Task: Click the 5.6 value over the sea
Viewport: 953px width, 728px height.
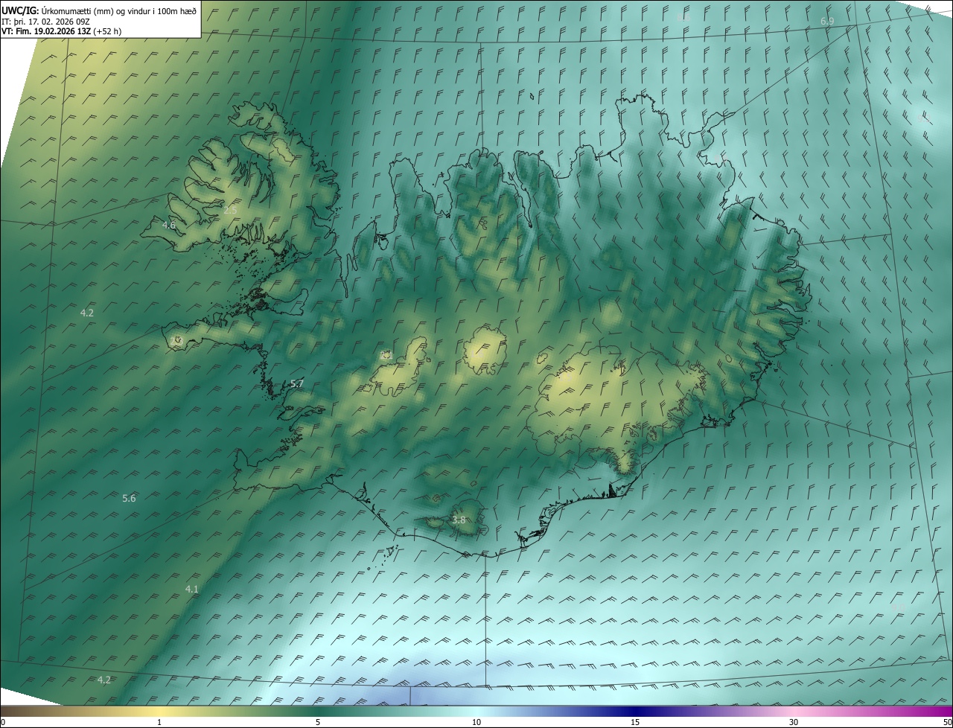Action: 129,498
